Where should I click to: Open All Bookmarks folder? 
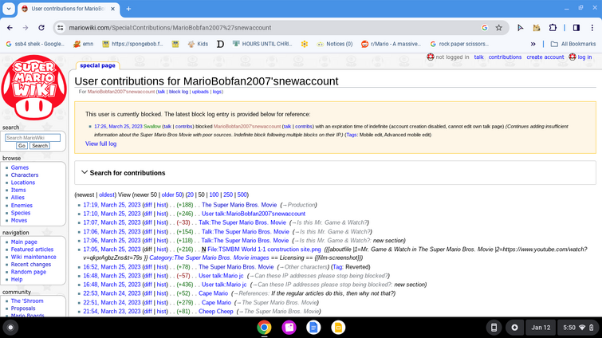(x=573, y=44)
